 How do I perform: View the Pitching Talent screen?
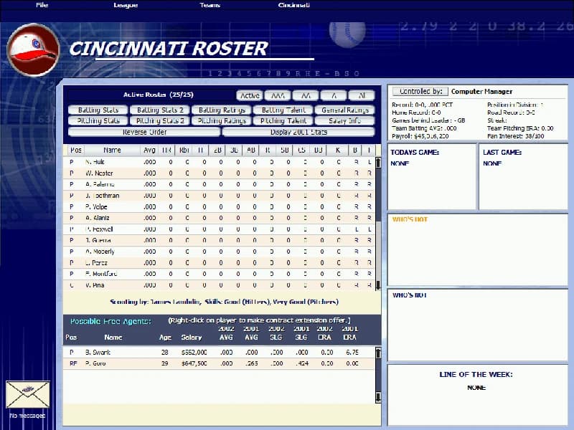(x=283, y=120)
